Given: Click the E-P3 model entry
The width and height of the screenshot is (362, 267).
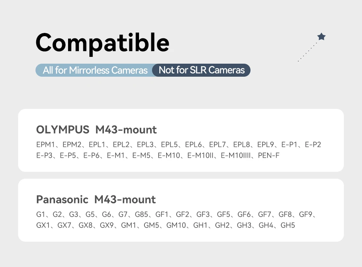Looking at the screenshot, I should [45, 156].
